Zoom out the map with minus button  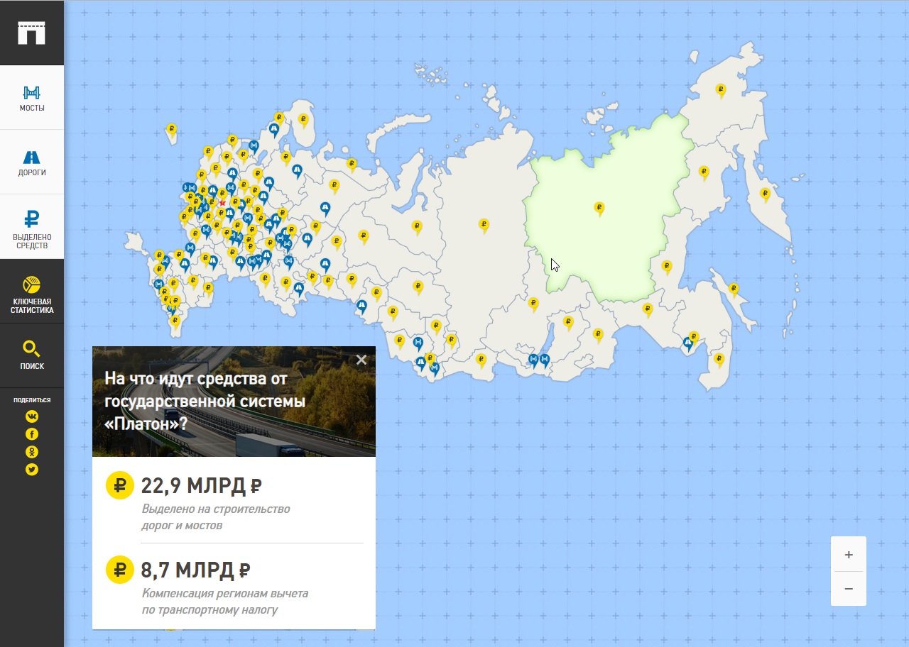849,589
